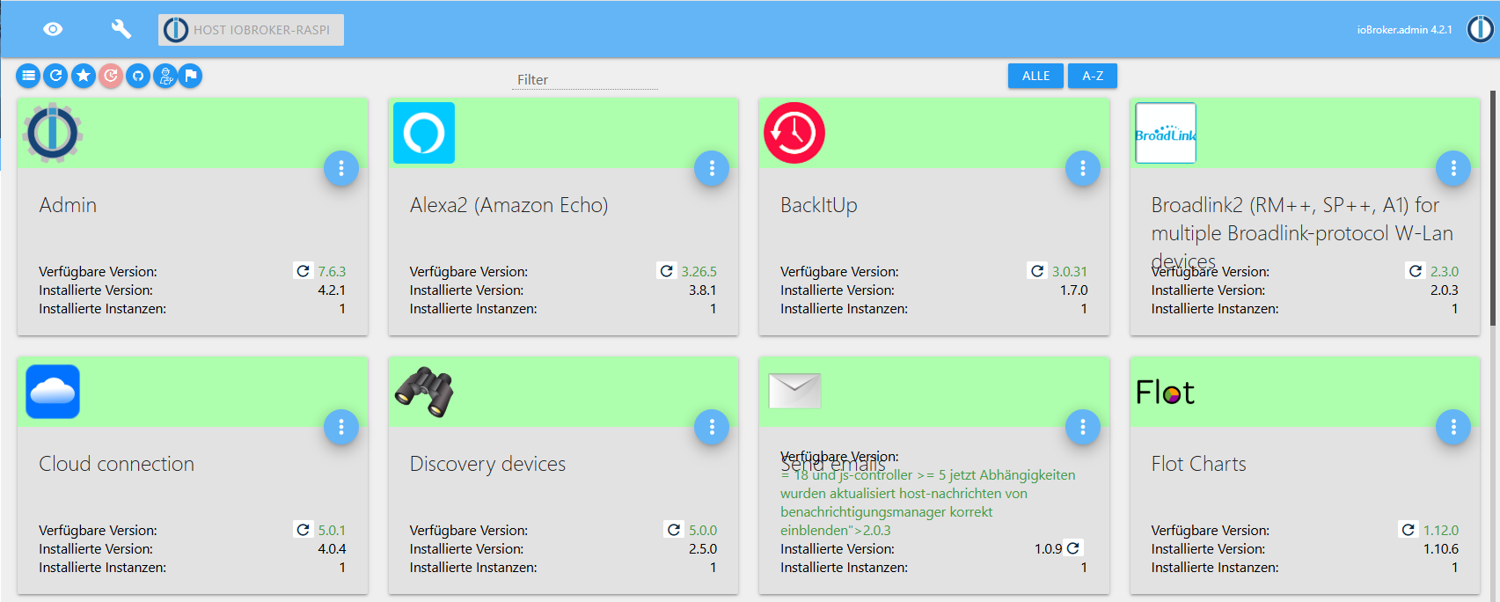Image resolution: width=1500 pixels, height=602 pixels.
Task: Update Broadlink2 via refresh icon next to 2.3.0
Action: click(x=1416, y=271)
